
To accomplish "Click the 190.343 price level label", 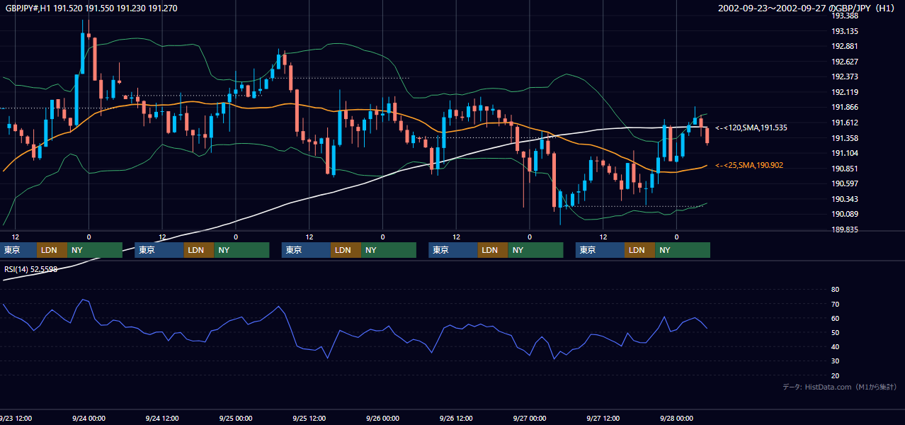I will click(844, 199).
